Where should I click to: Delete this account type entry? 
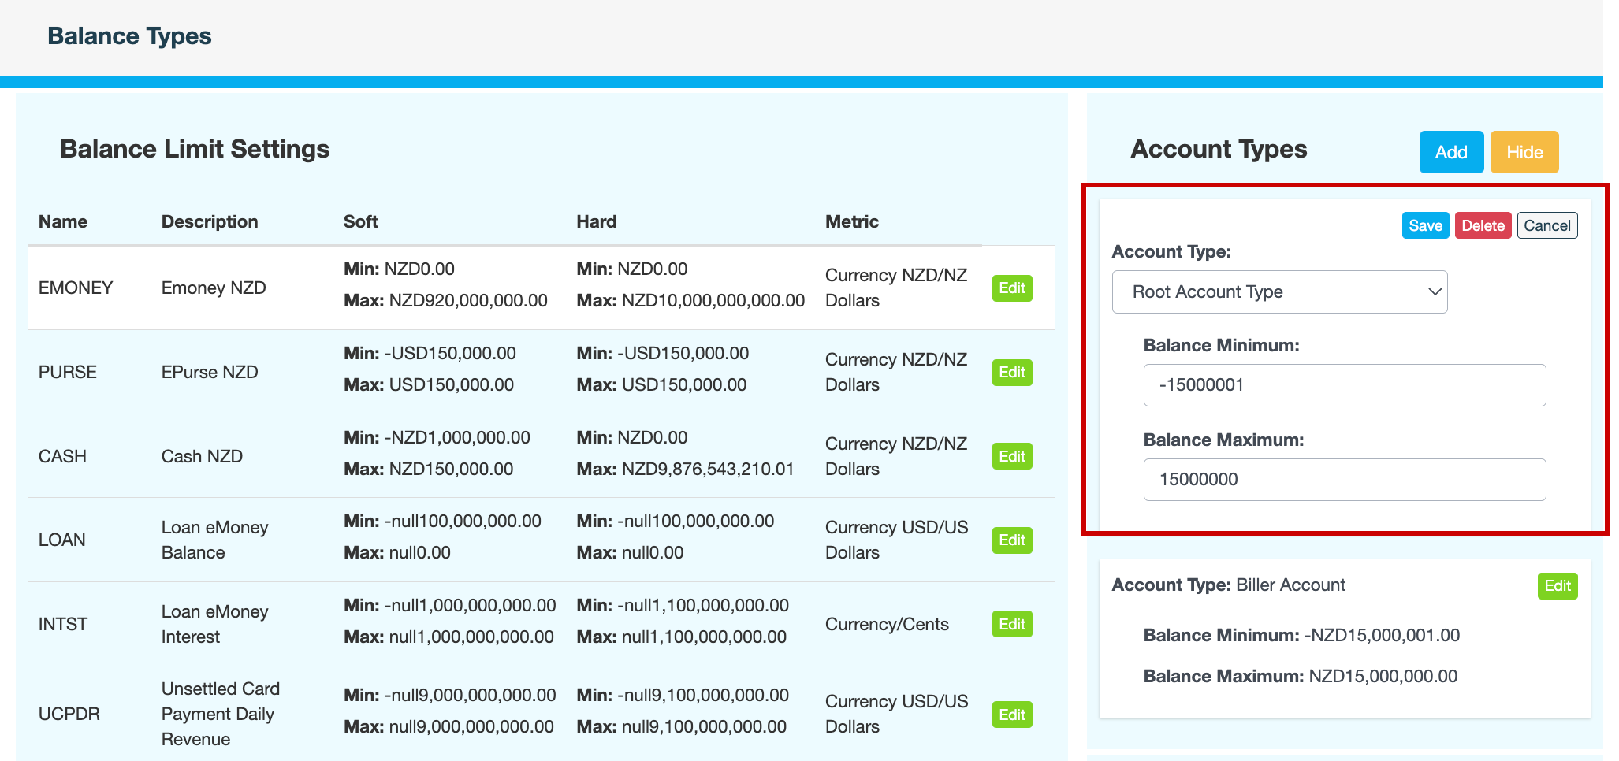tap(1482, 226)
